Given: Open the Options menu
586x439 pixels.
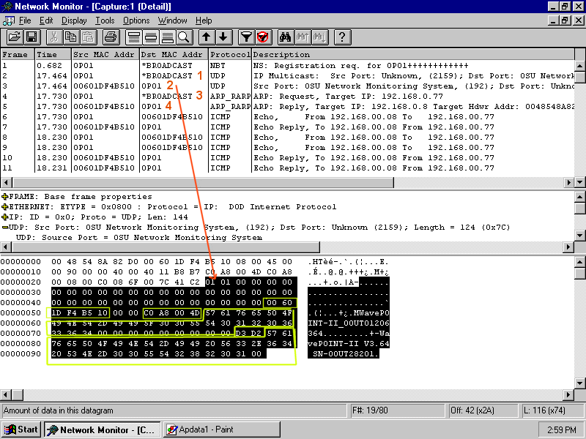Looking at the screenshot, I should (136, 20).
